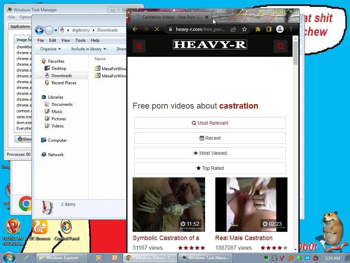Click the Share button in the Explorer toolbar
Screen dimensions: 350x263
(x=121, y=49)
